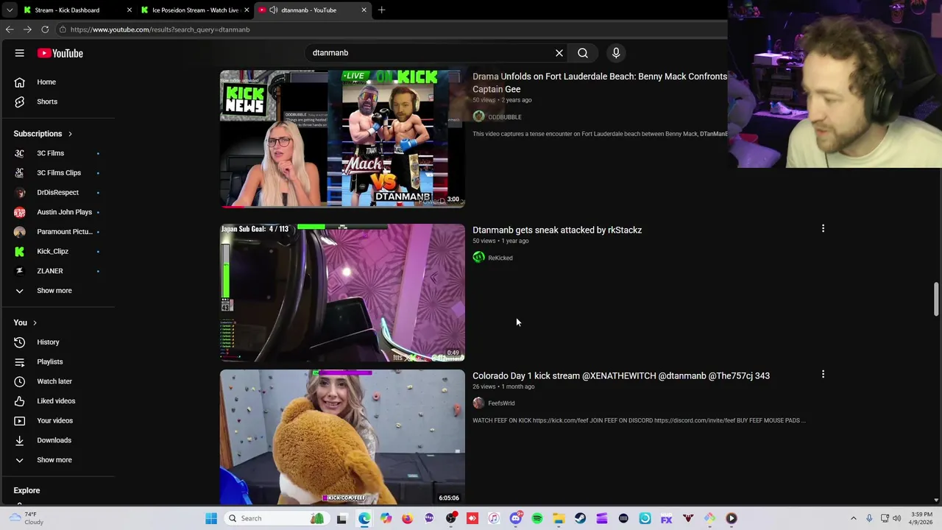This screenshot has height=530, width=942.
Task: Click the magnifier search button
Action: (x=583, y=53)
